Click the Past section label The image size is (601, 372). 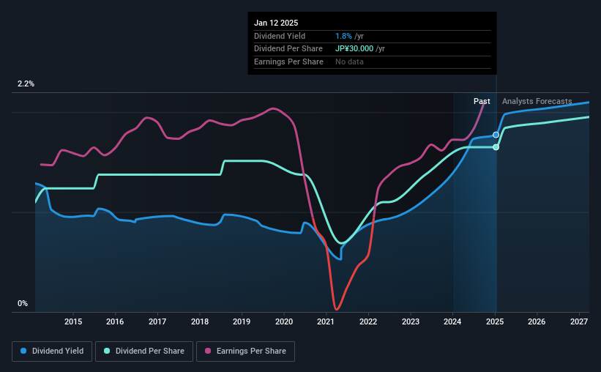(x=482, y=101)
